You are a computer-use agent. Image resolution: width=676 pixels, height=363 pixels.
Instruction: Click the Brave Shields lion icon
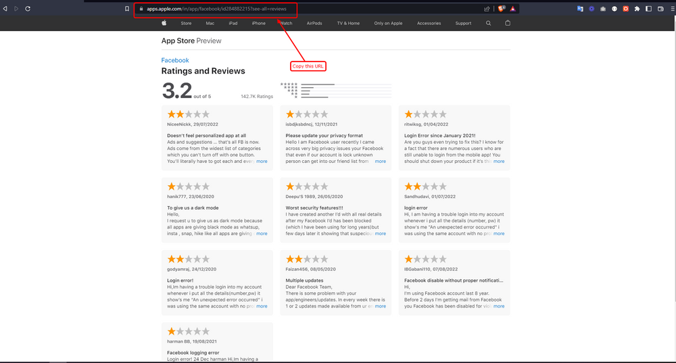click(x=501, y=9)
